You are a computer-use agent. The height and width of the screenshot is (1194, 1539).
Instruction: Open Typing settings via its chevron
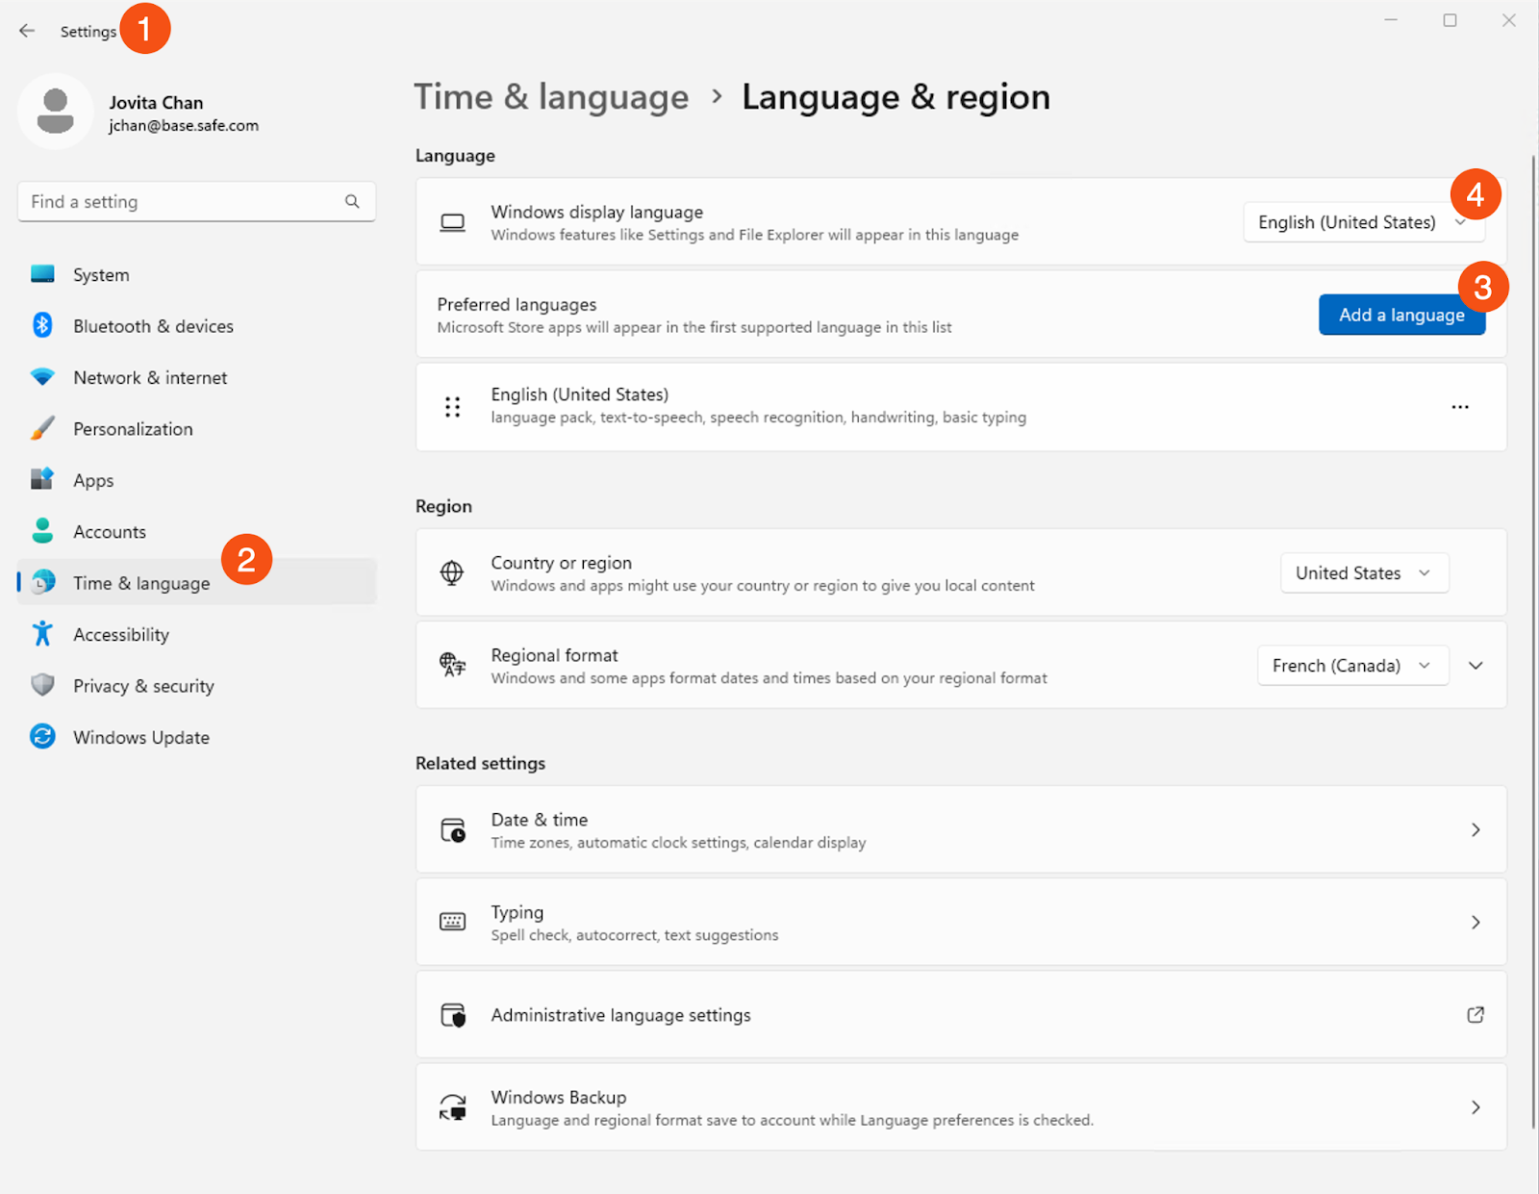1475,922
